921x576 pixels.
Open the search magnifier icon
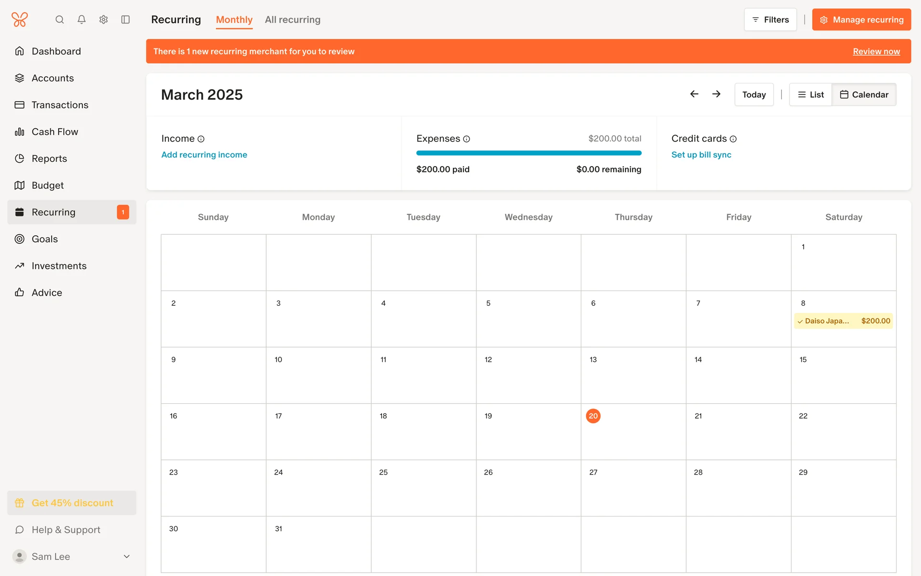59,20
